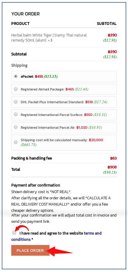The image size is (128, 272).
Task: Select DHL Packet Plus International Standard radio
Action: [x=16, y=102]
